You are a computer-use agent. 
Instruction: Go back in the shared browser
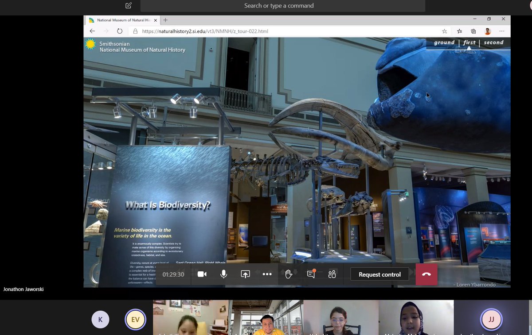coord(92,31)
